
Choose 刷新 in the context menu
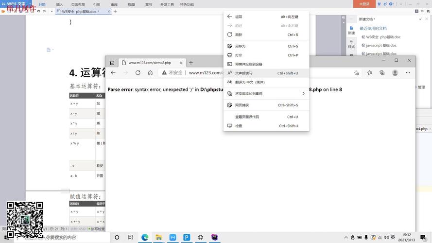tap(266, 35)
